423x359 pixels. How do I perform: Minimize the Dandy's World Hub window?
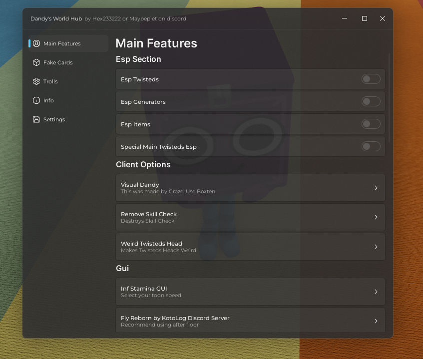pyautogui.click(x=345, y=18)
